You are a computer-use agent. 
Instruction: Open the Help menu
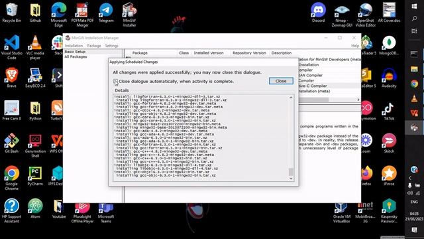click(355, 46)
